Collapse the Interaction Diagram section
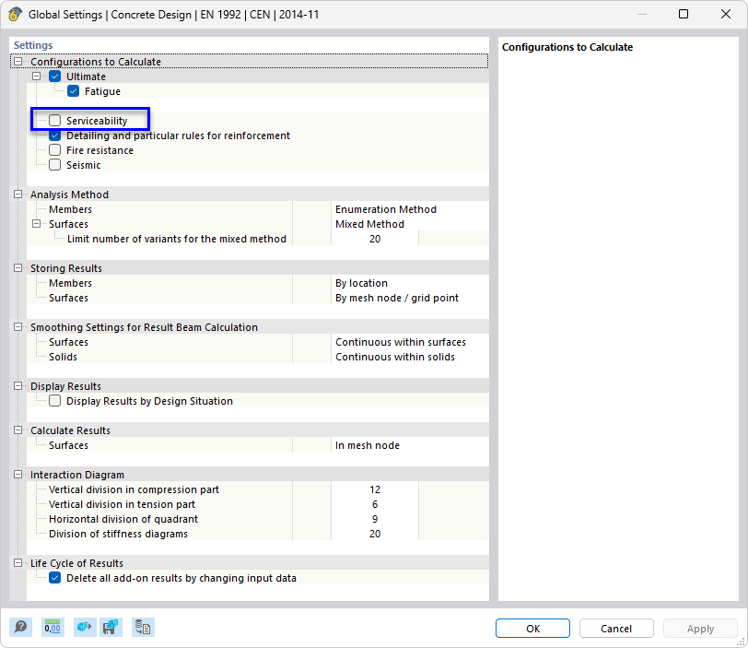The width and height of the screenshot is (748, 648). pos(17,474)
